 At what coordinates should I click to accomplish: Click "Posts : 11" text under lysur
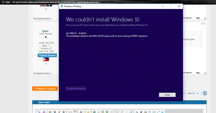46,45
